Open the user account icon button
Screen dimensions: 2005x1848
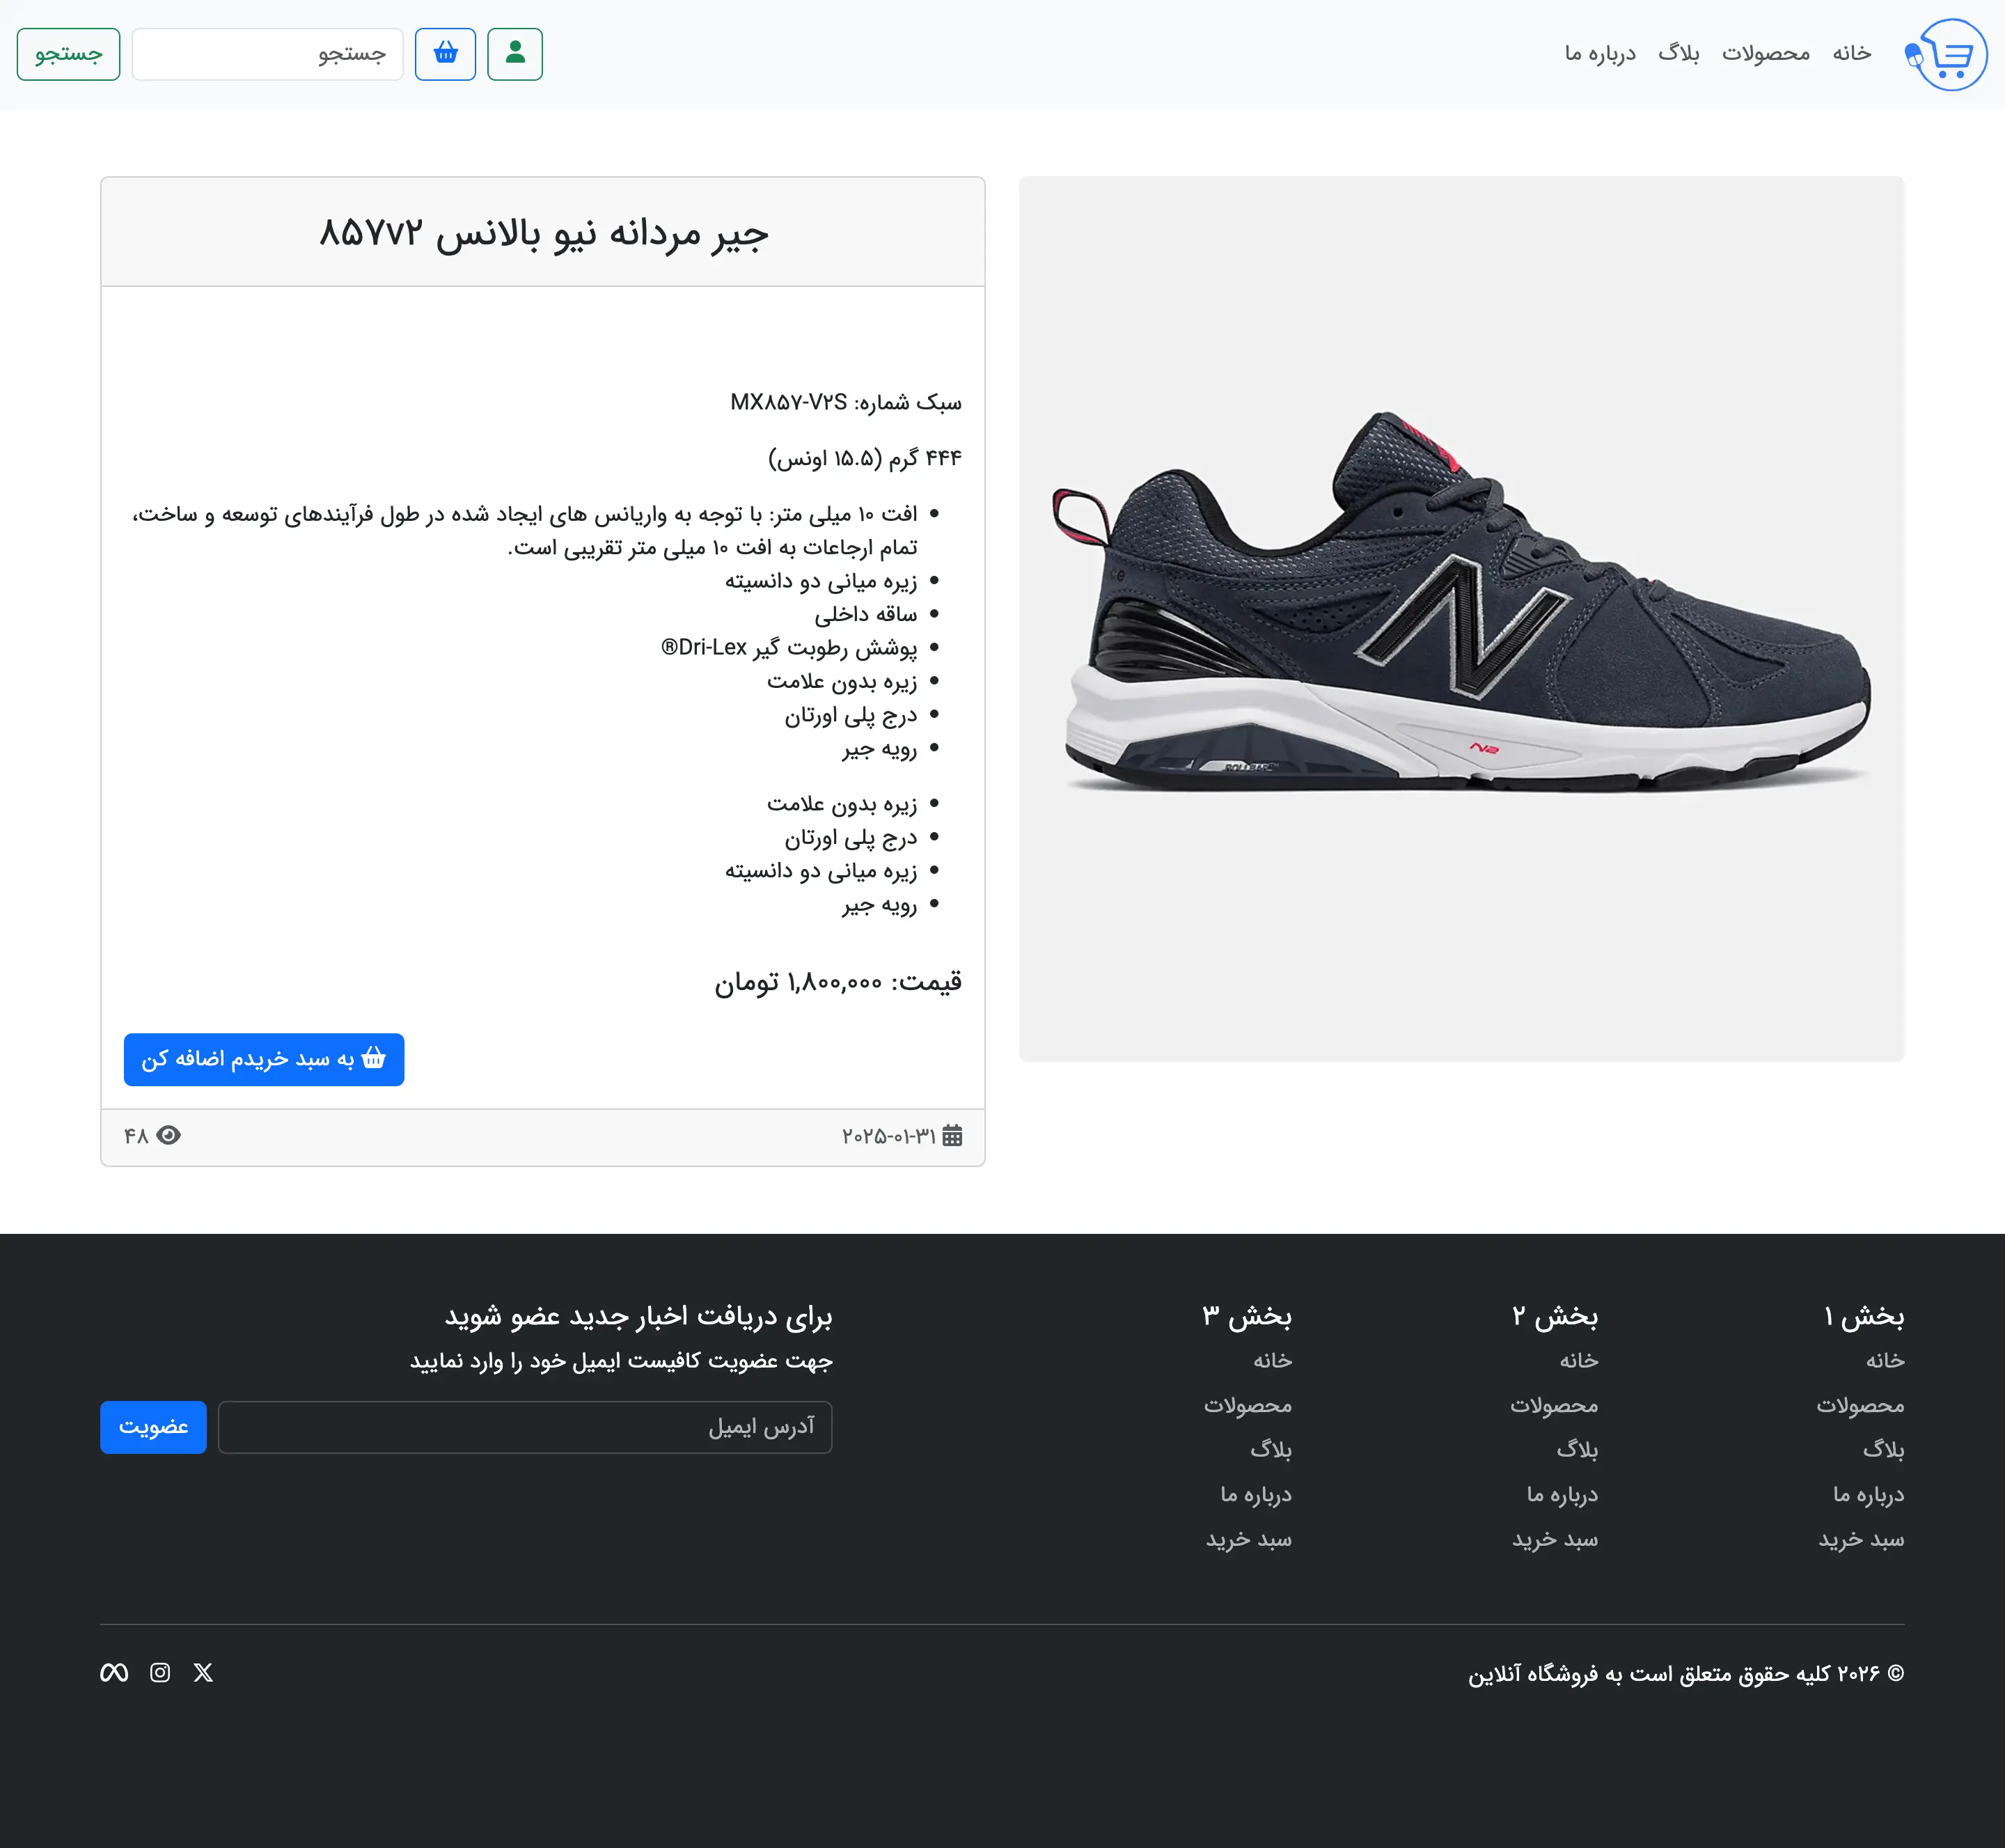click(515, 54)
